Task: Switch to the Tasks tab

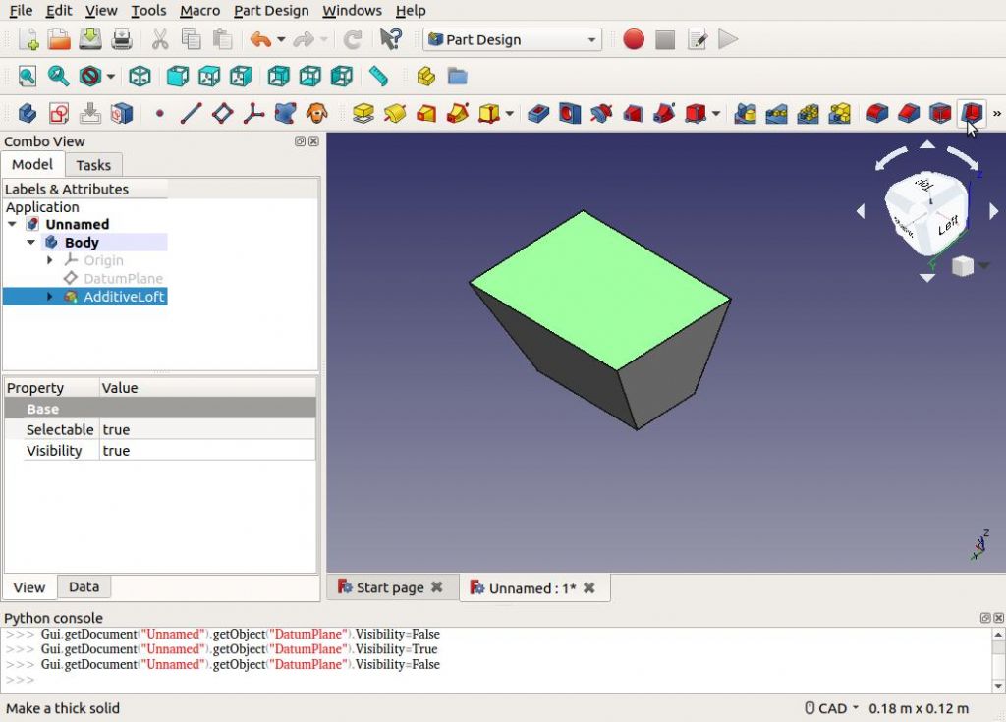Action: pos(93,165)
